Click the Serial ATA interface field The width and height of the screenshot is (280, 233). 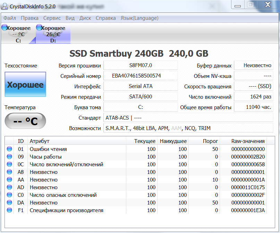[141, 86]
